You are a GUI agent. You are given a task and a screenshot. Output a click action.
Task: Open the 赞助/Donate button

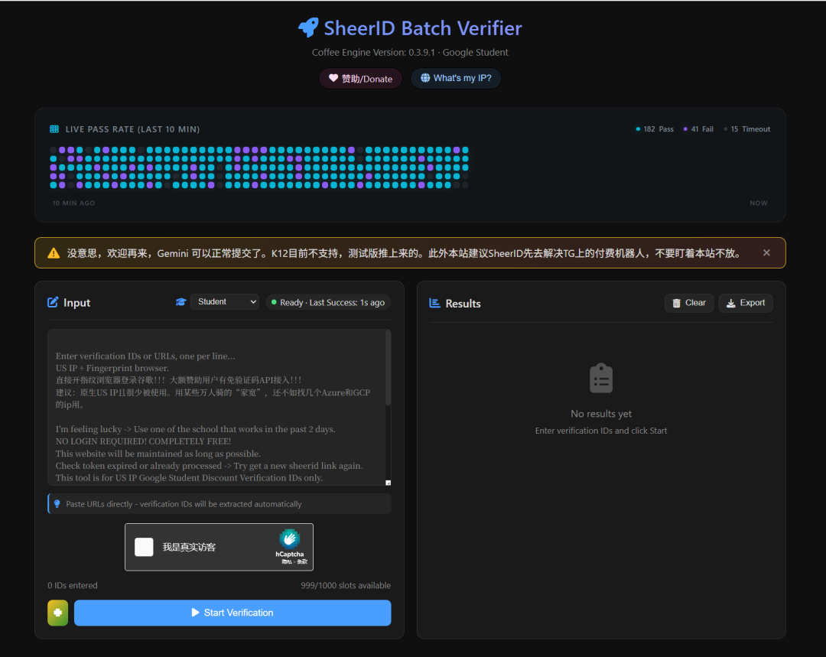360,79
